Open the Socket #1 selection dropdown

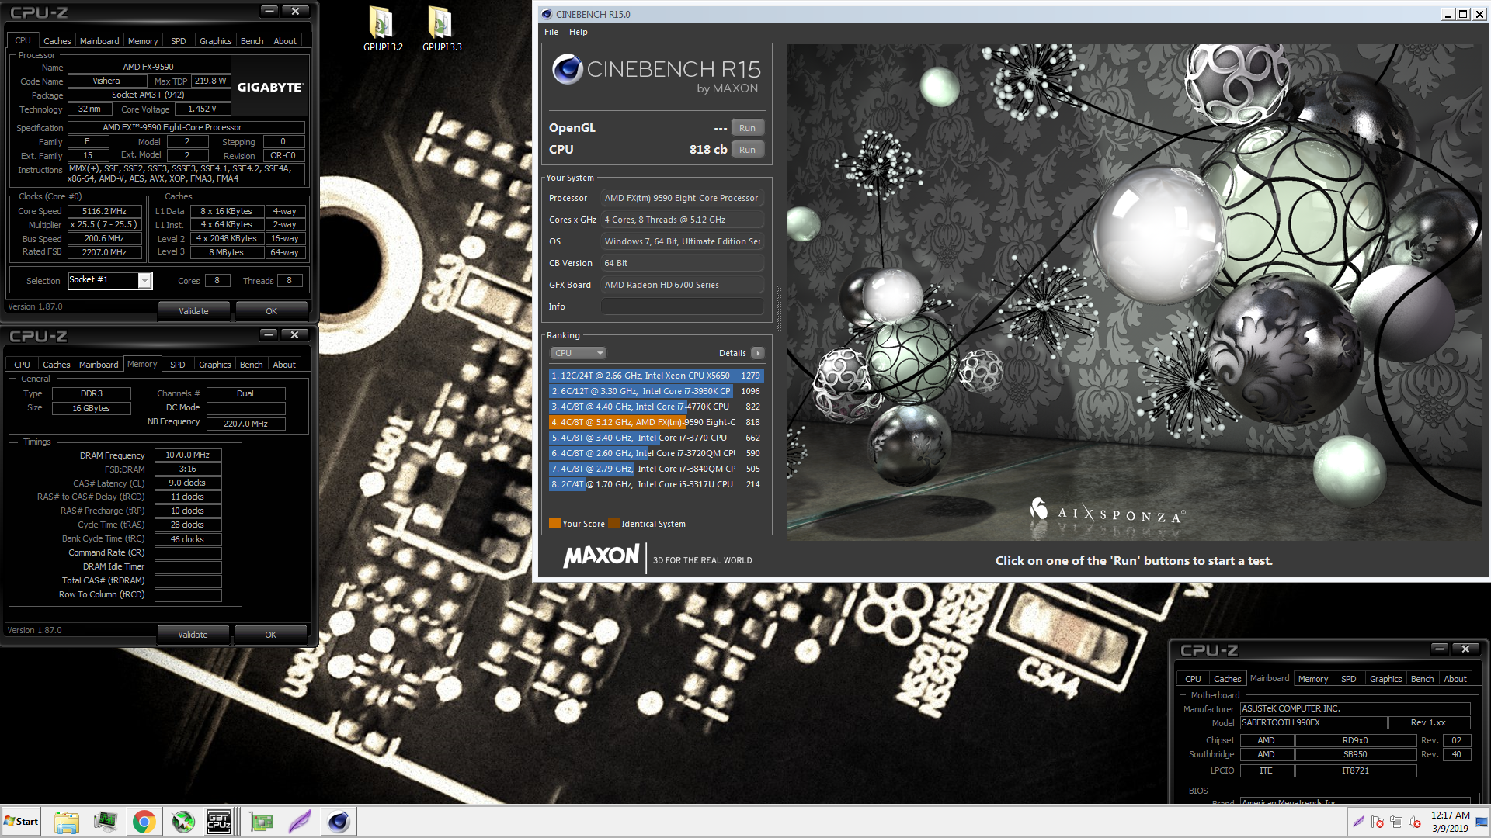point(144,280)
